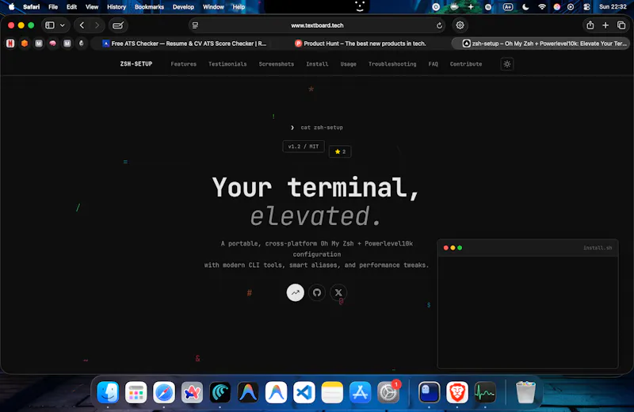The image size is (634, 412).
Task: Open the pinned pink brain tab
Action: 53,44
